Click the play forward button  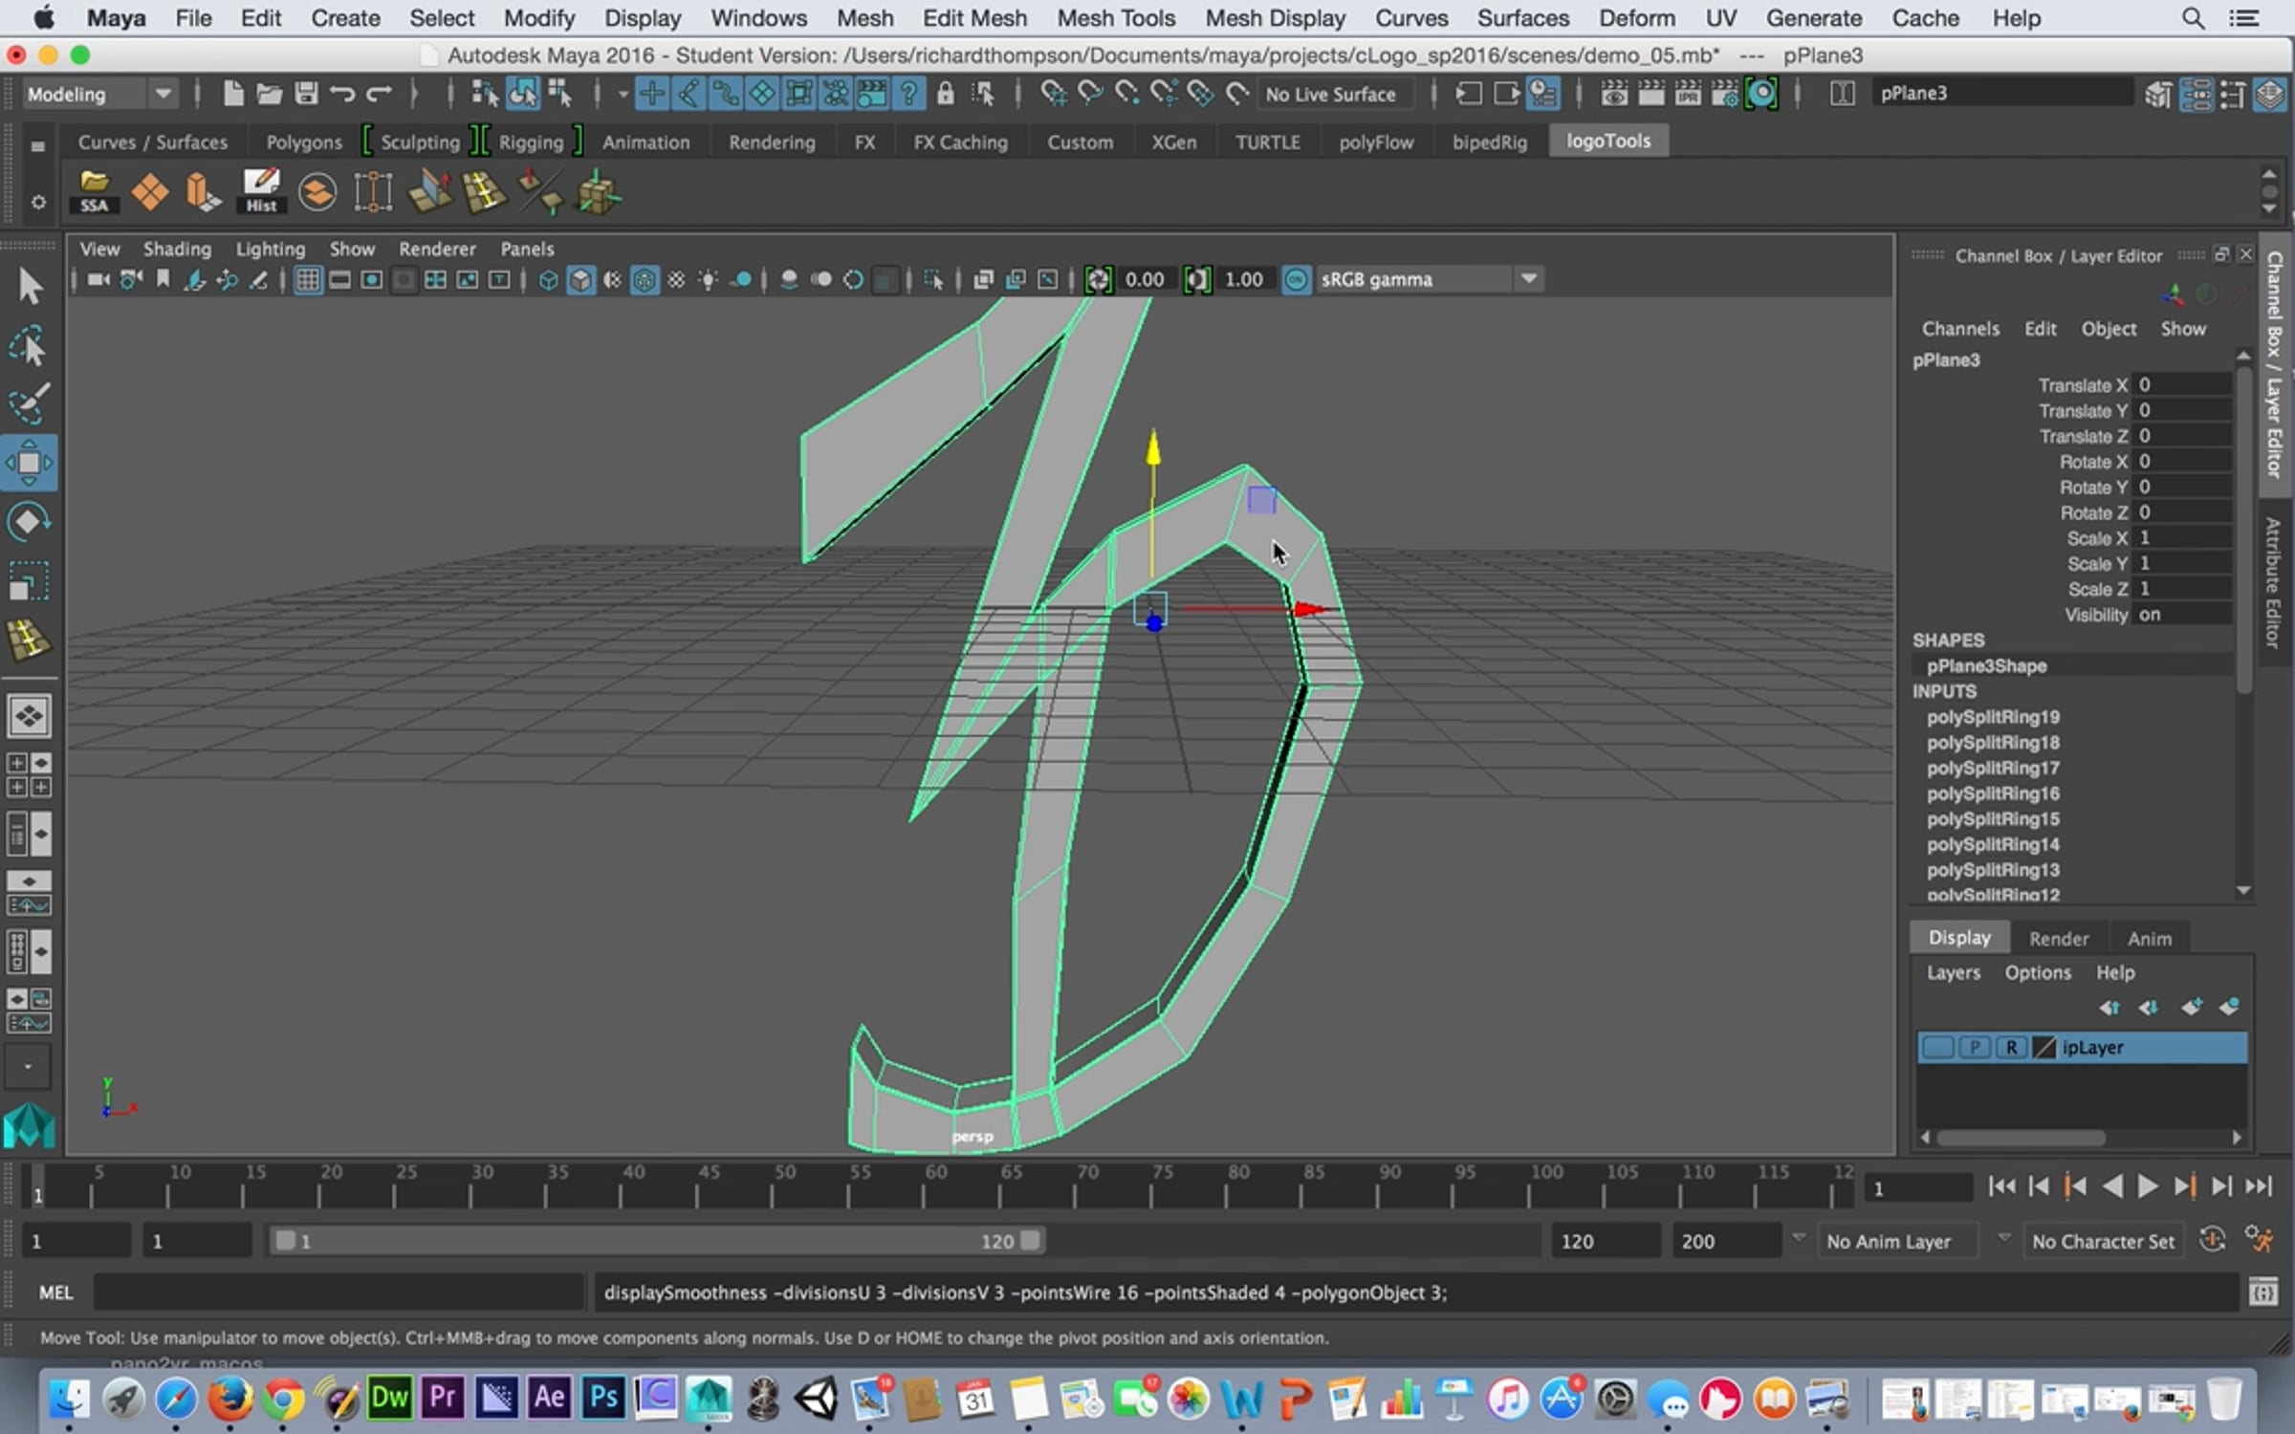pyautogui.click(x=2148, y=1187)
